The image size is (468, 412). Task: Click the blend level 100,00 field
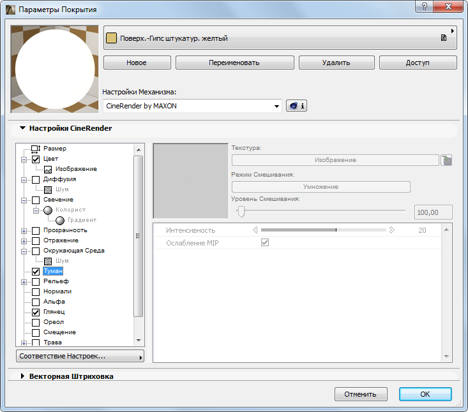[x=433, y=212]
